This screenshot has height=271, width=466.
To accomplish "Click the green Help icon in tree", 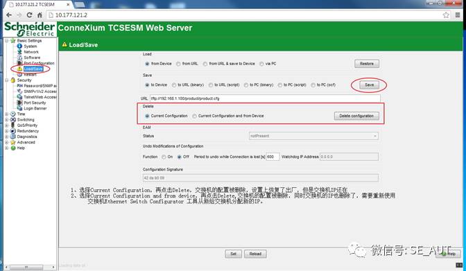I will 12,148.
